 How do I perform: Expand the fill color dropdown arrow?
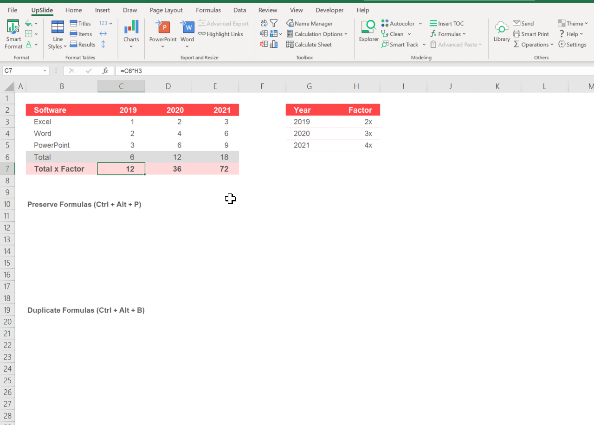point(36,24)
